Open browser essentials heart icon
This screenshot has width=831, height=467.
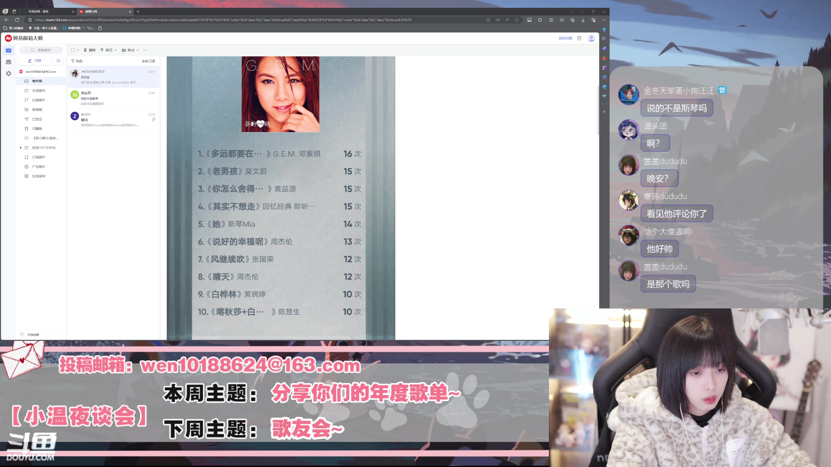click(x=593, y=20)
